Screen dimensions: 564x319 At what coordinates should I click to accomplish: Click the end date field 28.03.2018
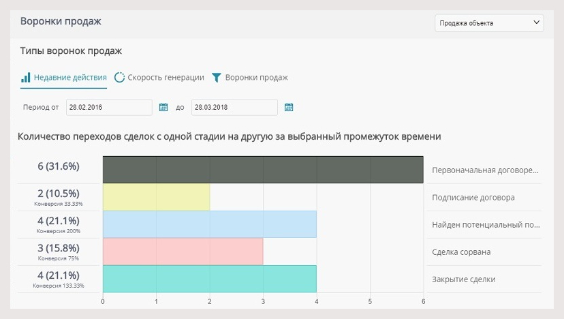click(x=234, y=107)
